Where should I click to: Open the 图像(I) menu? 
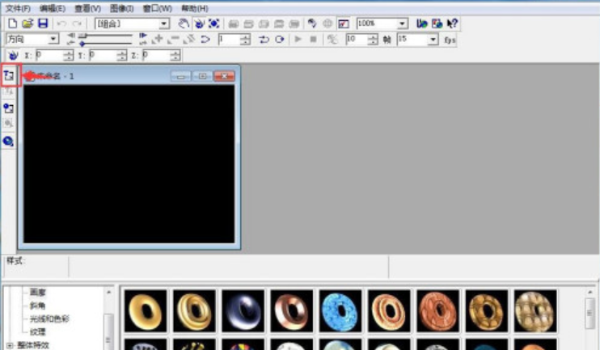point(121,8)
